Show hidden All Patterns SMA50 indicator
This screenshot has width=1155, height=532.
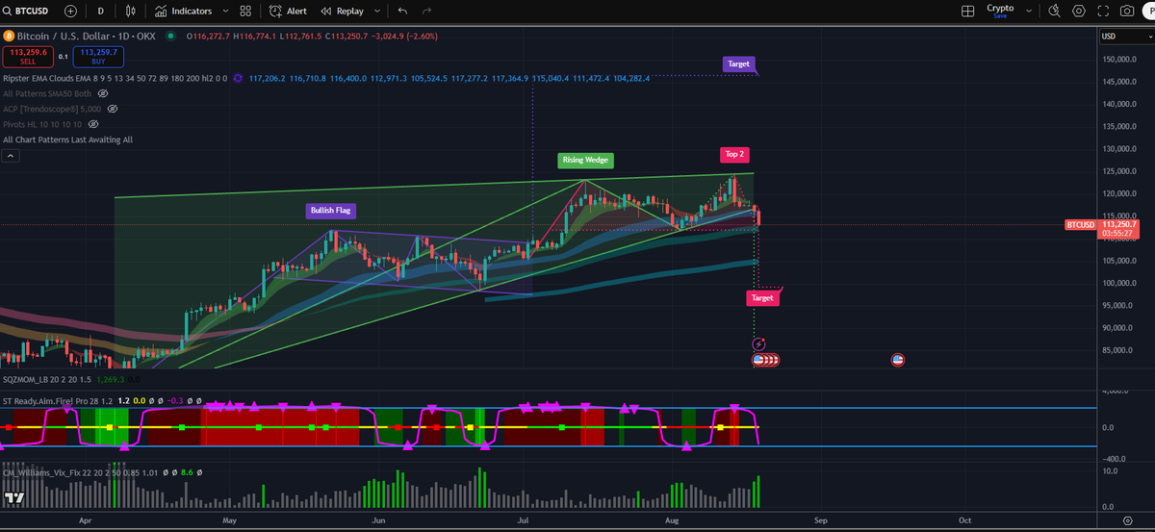(103, 93)
